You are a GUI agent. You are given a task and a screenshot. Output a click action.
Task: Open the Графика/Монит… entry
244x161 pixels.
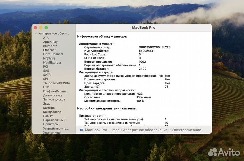click(x=56, y=91)
